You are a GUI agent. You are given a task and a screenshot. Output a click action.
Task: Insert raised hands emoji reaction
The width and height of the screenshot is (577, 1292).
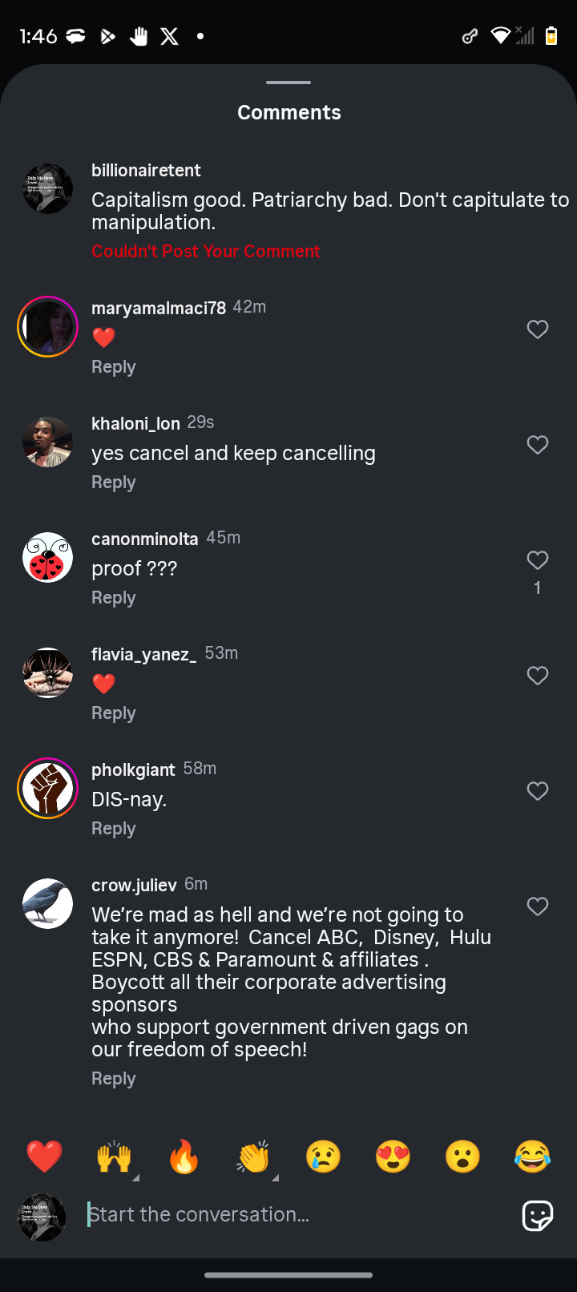[x=115, y=1157]
